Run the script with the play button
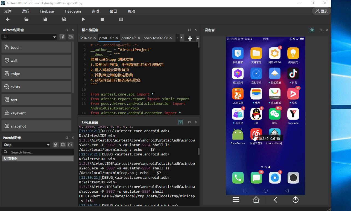 83,19
